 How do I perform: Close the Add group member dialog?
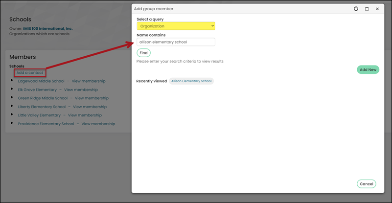coord(377,9)
